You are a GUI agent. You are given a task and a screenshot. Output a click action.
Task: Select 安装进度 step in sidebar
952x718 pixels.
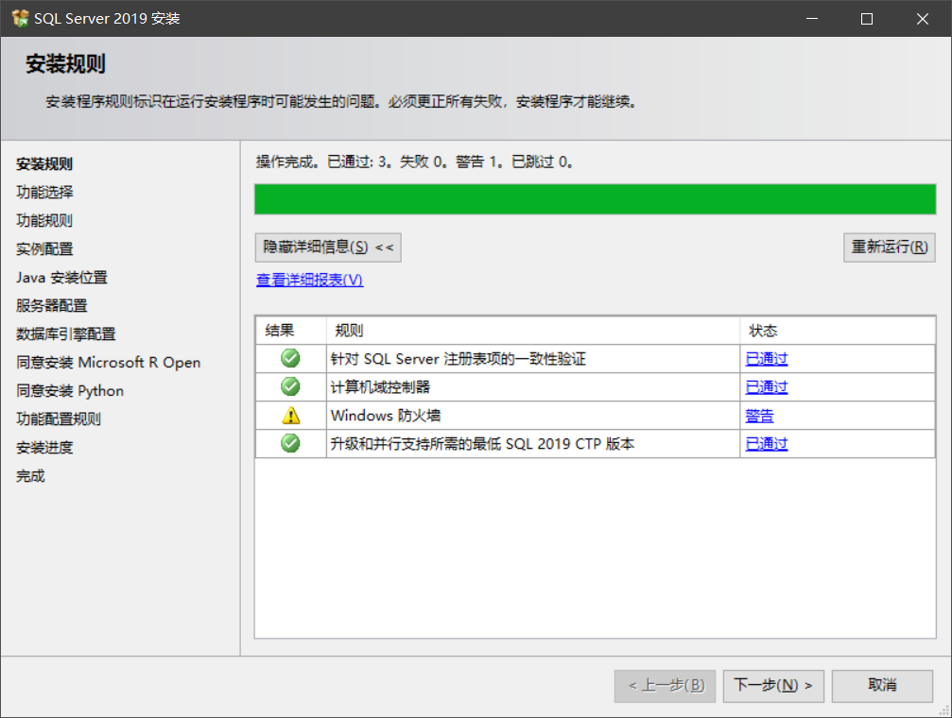coord(44,447)
